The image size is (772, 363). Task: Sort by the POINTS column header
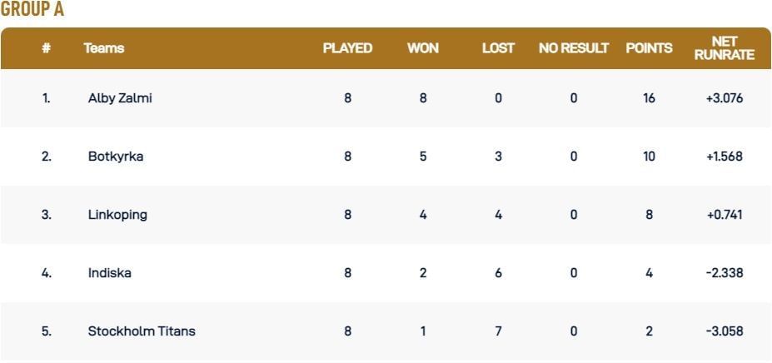point(649,48)
